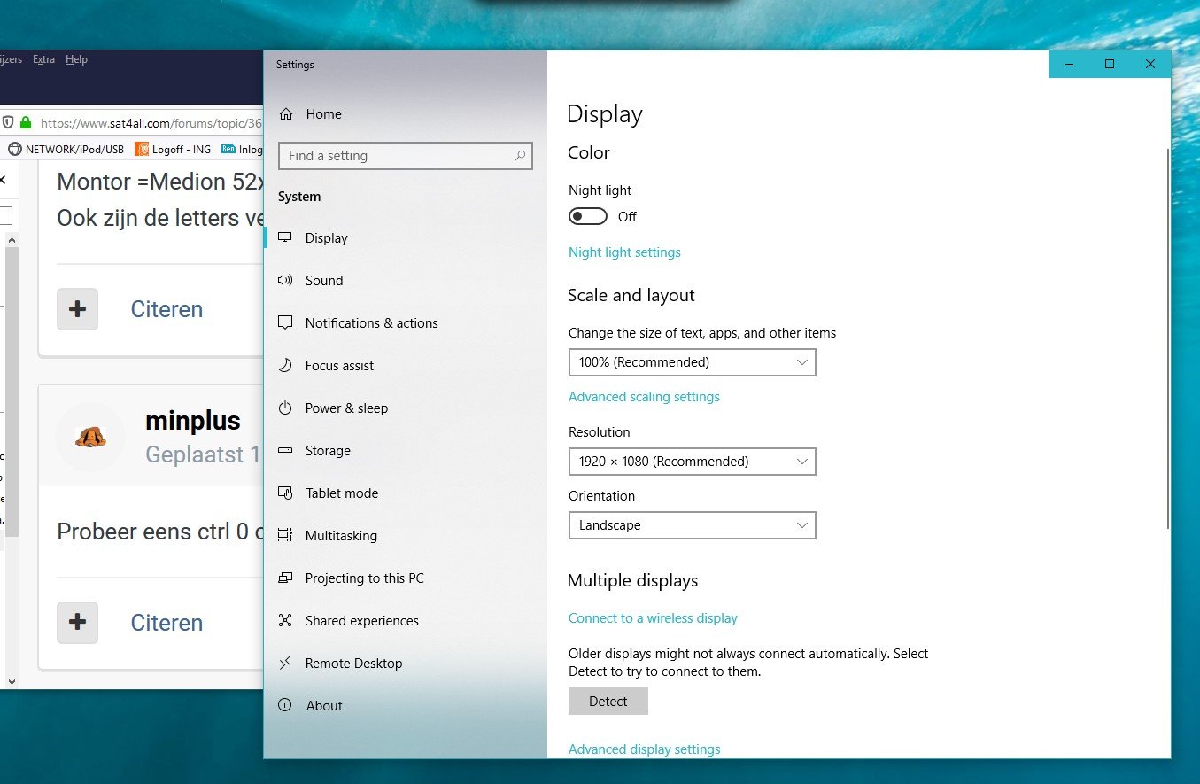This screenshot has width=1200, height=784.
Task: Click the plus button in minplus's post
Action: point(78,623)
